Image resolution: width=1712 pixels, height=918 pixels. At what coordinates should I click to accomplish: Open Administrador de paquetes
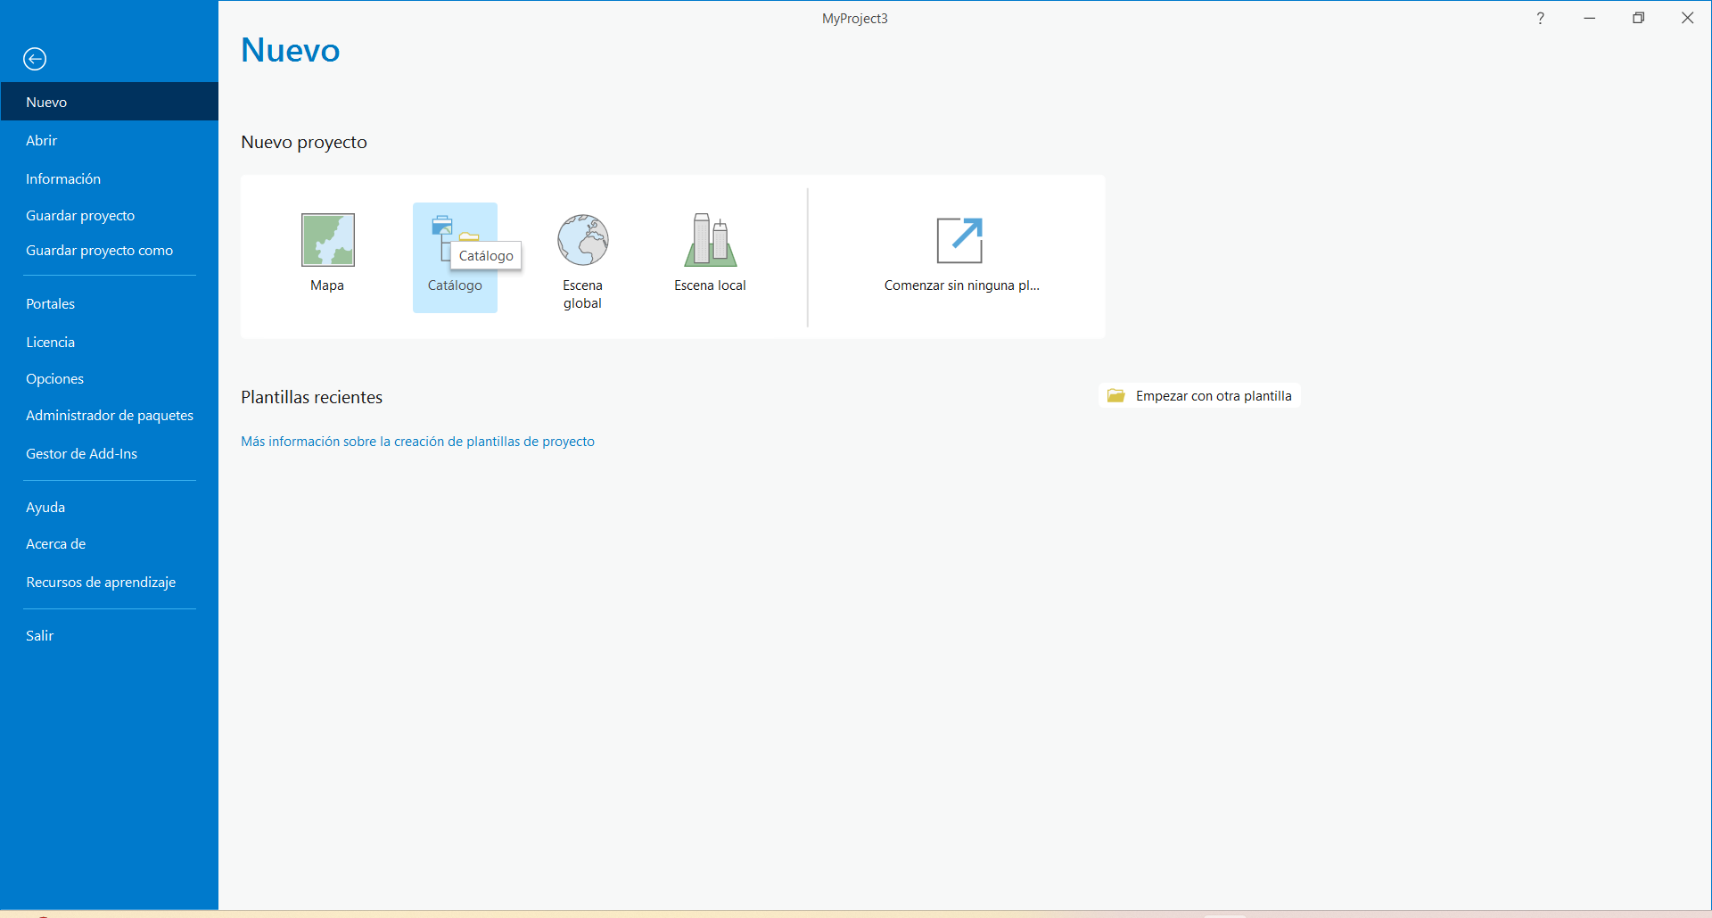109,415
